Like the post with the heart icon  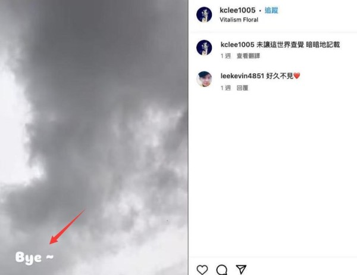202,270
